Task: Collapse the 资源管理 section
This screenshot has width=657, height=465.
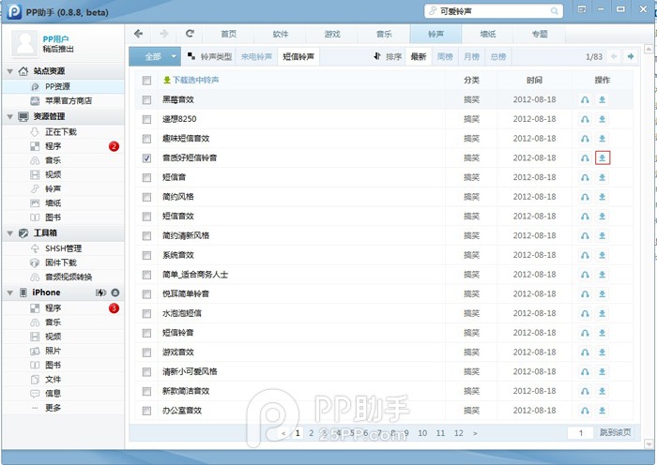Action: point(9,117)
